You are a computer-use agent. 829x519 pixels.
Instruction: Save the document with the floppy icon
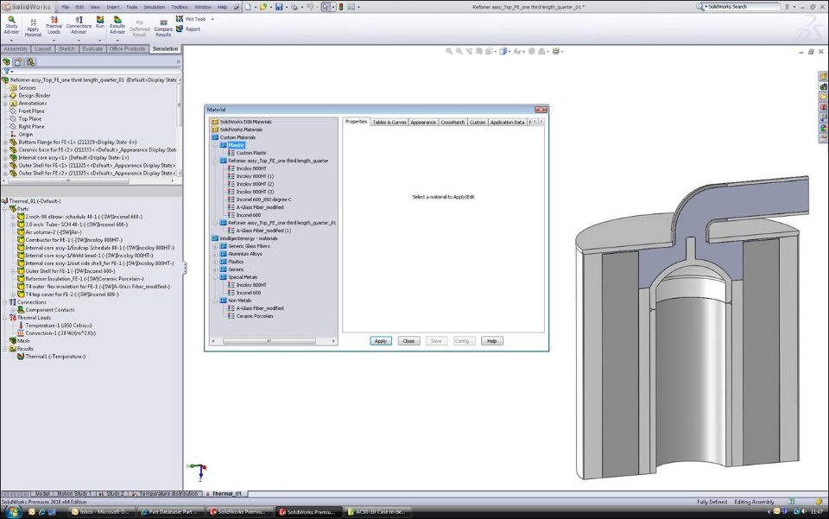tap(279, 7)
